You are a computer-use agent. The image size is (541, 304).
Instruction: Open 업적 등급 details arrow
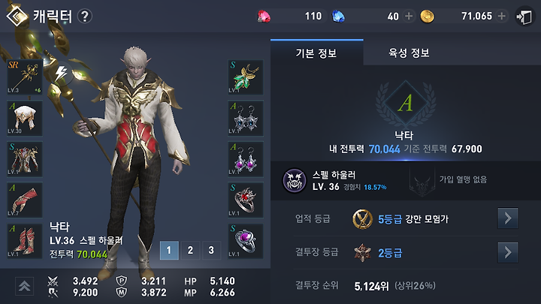[x=507, y=218]
